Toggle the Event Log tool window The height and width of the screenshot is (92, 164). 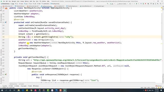pos(159,86)
